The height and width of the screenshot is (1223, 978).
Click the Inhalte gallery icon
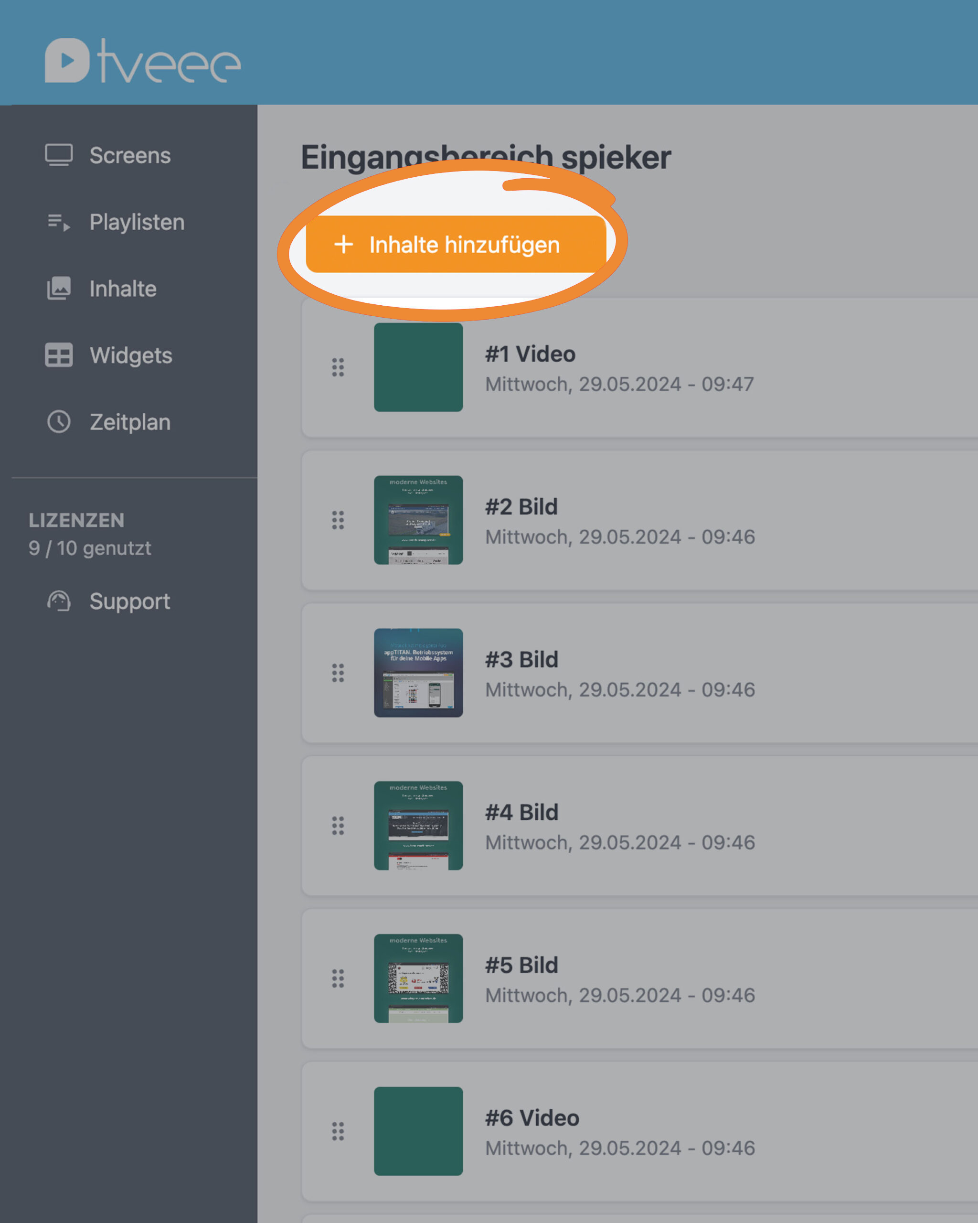[x=59, y=288]
